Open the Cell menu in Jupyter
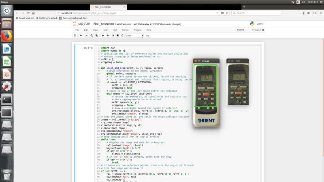The image size is (324, 182). pyautogui.click(x=115, y=30)
